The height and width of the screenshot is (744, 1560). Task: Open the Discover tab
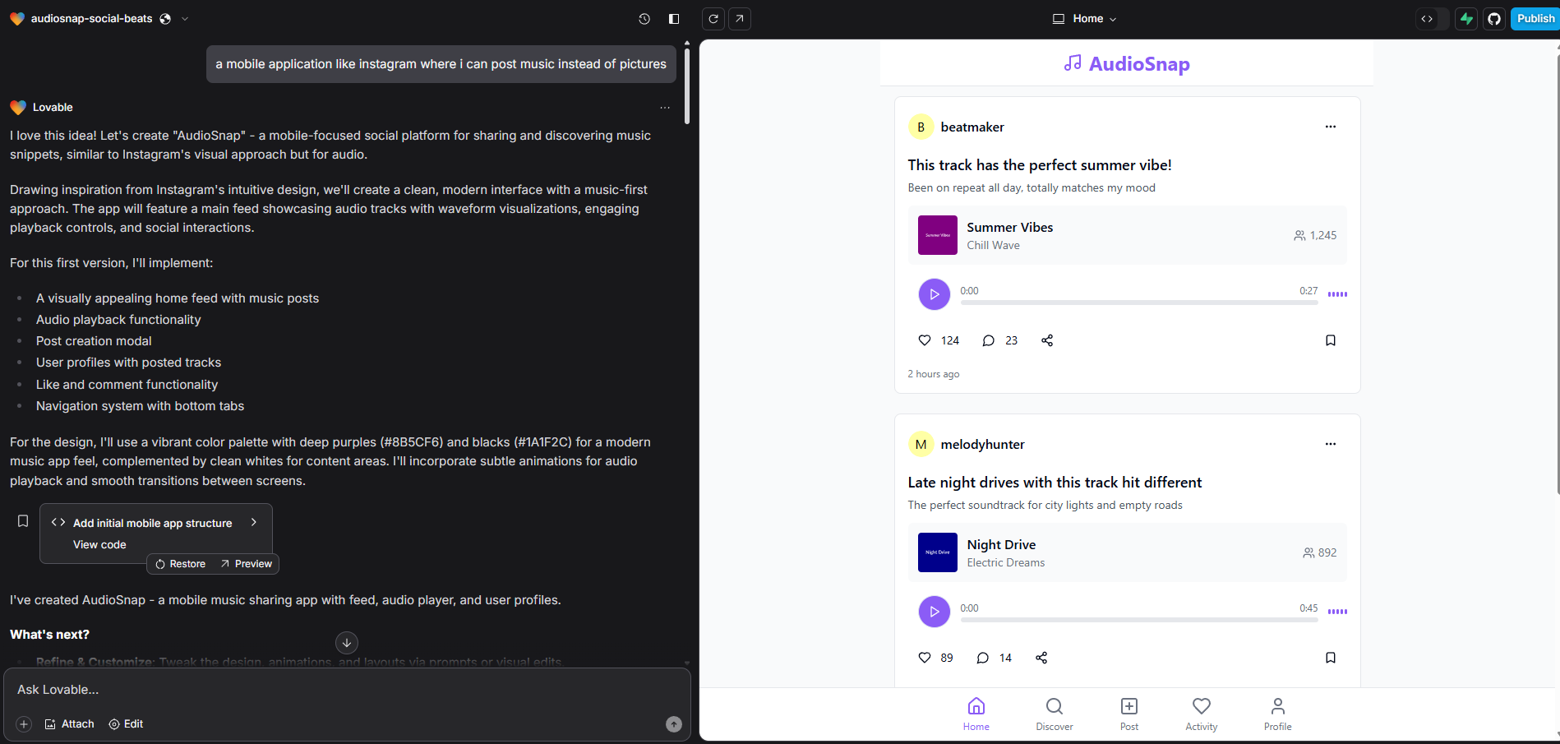point(1055,714)
